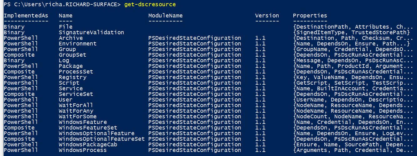Click the ServiceSet resource name

pos(76,94)
